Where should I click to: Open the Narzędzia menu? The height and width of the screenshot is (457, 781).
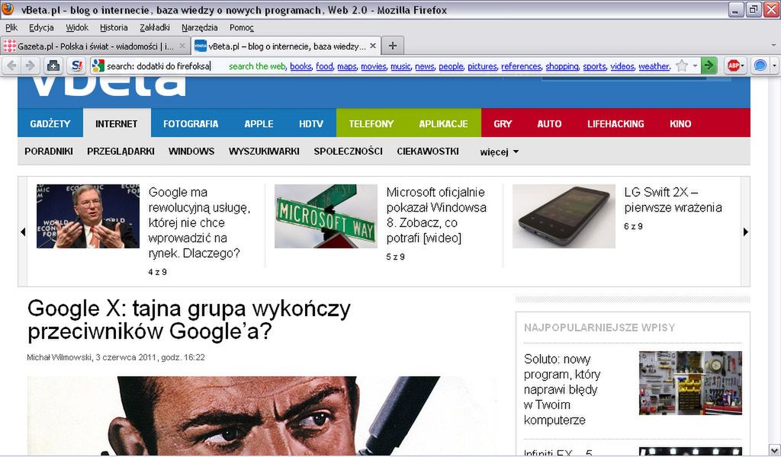click(x=199, y=27)
